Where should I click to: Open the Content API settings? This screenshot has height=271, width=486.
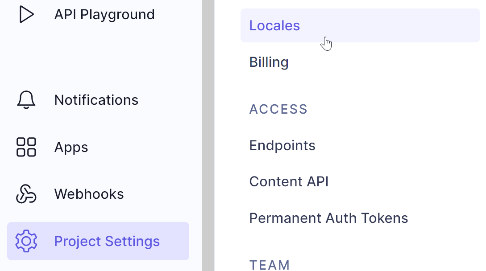point(289,181)
